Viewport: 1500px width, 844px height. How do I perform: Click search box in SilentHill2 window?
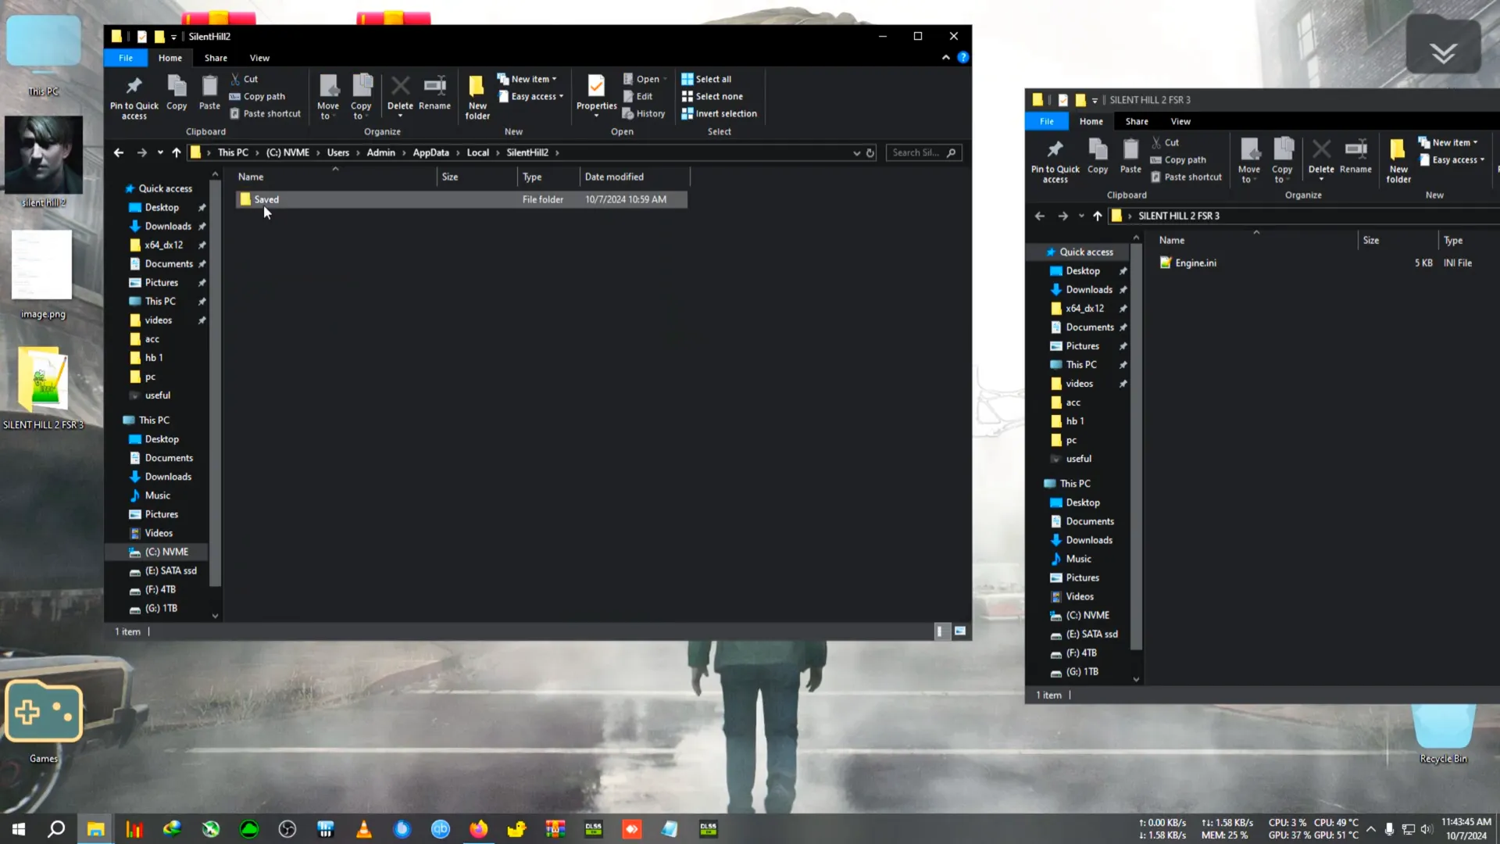pyautogui.click(x=923, y=152)
